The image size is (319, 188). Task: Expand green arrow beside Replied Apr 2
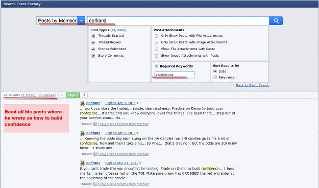[x=137, y=133]
